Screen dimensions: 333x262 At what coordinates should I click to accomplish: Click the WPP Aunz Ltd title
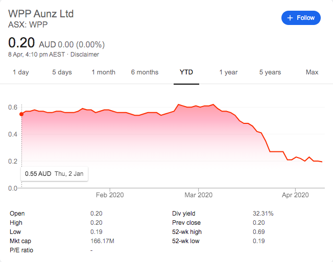41,13
